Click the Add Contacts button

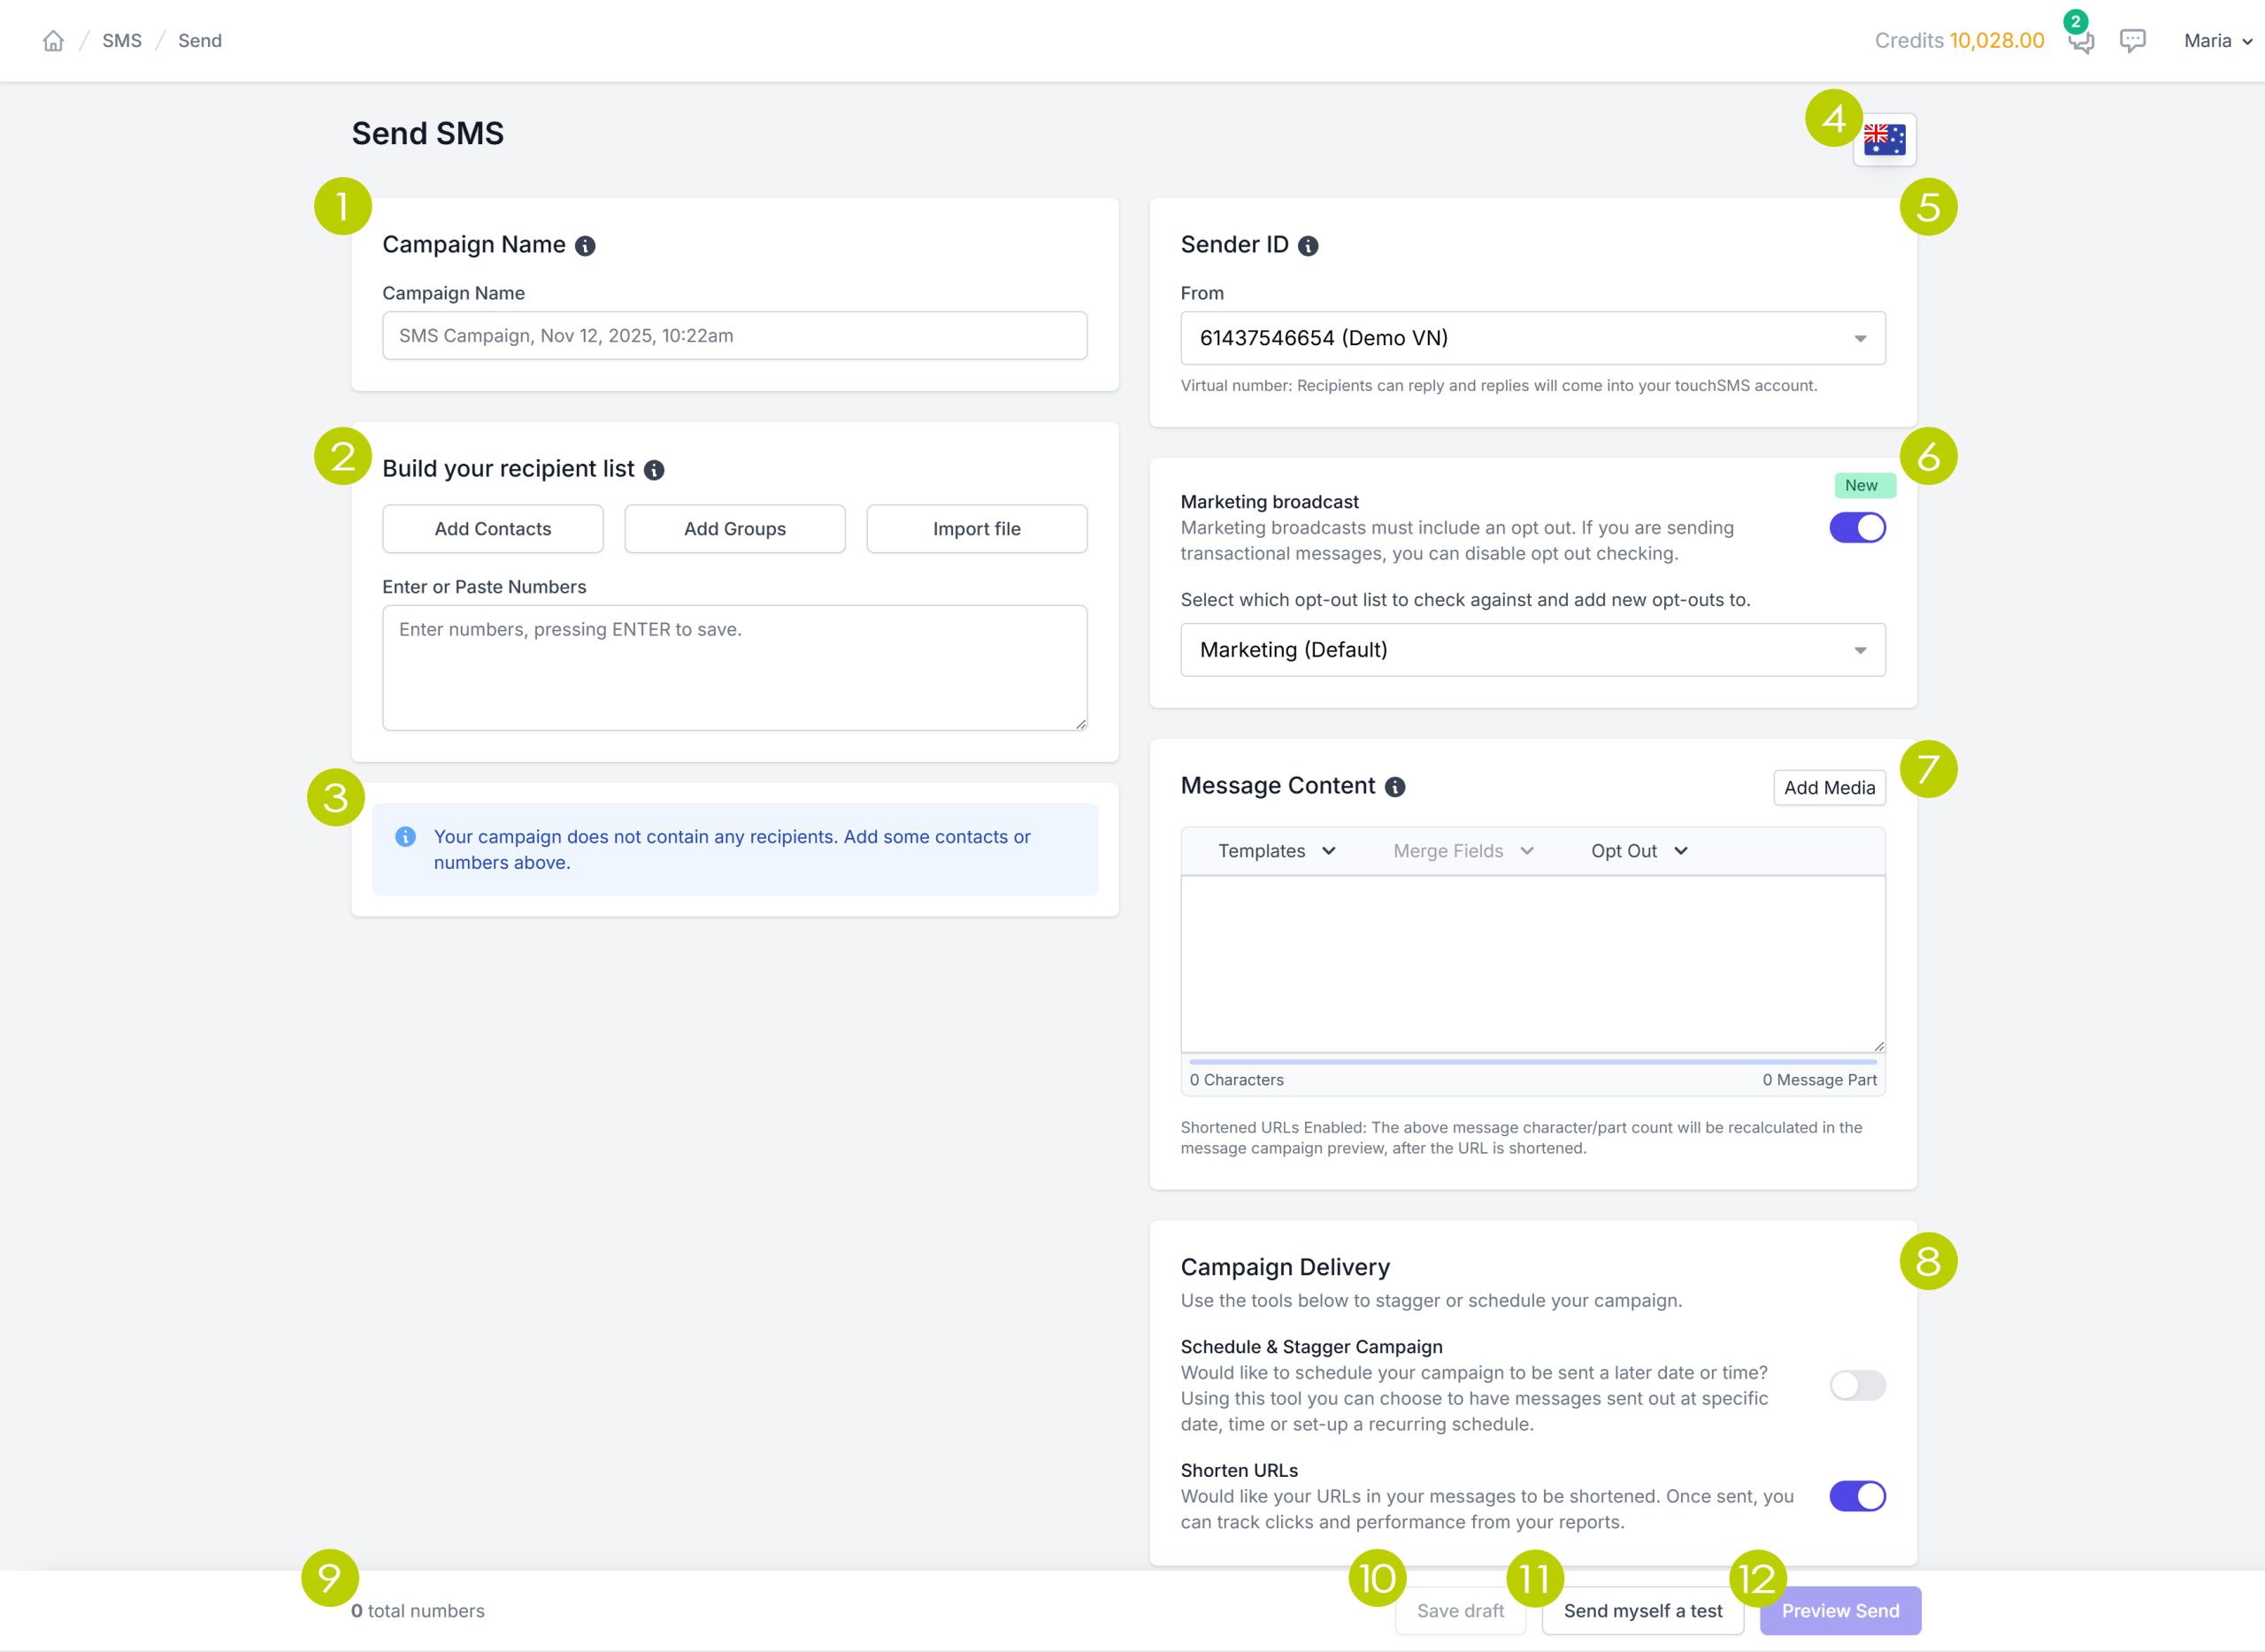492,529
